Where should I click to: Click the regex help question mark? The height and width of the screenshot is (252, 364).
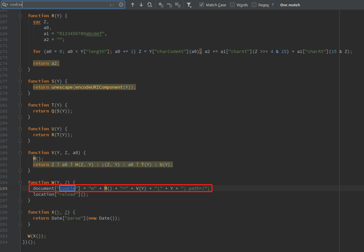click(x=273, y=5)
